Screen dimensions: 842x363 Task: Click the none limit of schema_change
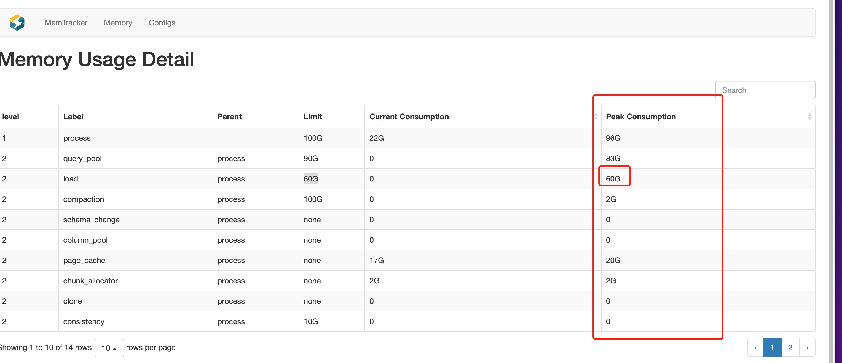click(x=312, y=220)
